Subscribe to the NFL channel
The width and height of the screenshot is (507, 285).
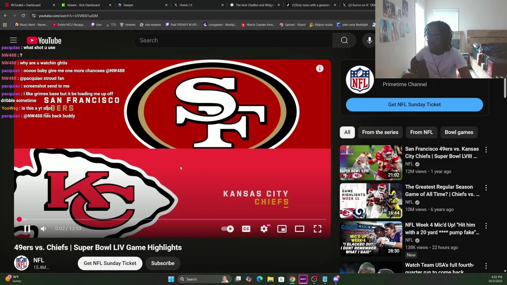(x=163, y=263)
